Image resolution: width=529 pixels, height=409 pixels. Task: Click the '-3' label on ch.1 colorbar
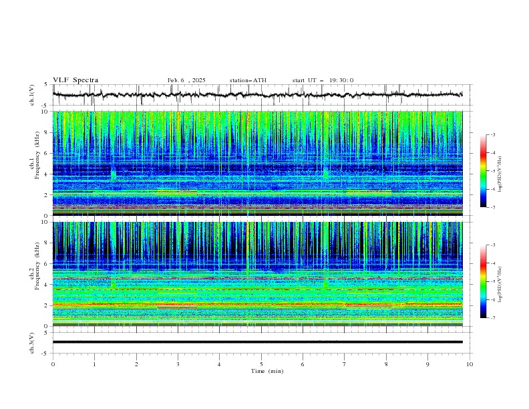click(493, 134)
